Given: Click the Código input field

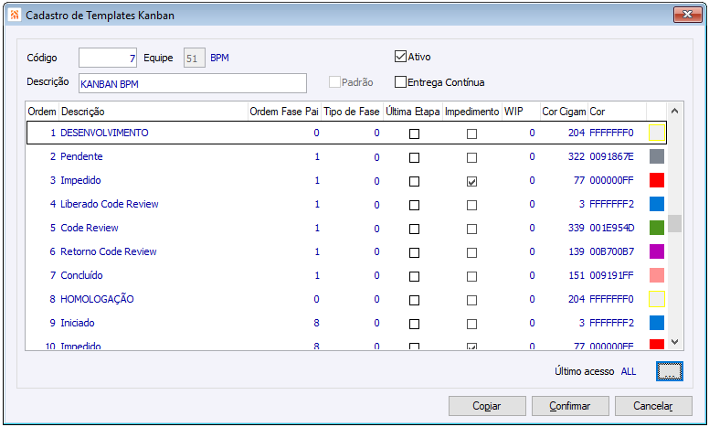Looking at the screenshot, I should tap(109, 58).
